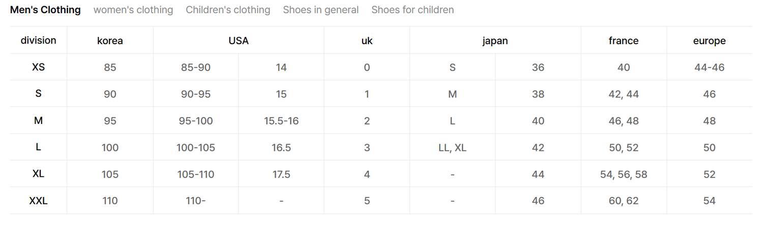Click the XXL row label
The width and height of the screenshot is (763, 225).
(39, 201)
